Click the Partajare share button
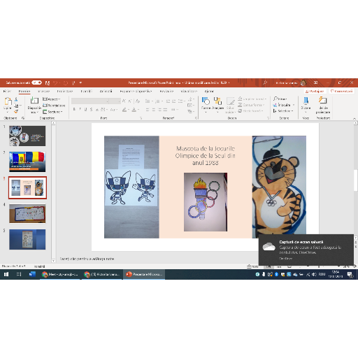The width and height of the screenshot is (358, 358). pos(315,91)
